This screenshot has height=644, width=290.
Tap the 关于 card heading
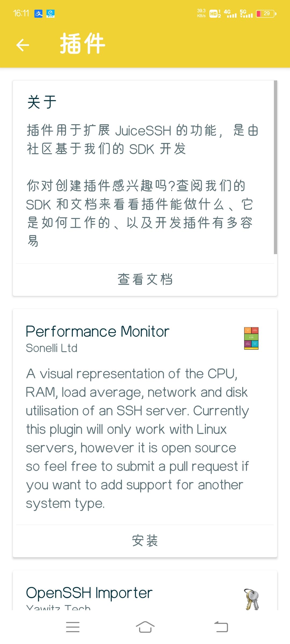(42, 102)
